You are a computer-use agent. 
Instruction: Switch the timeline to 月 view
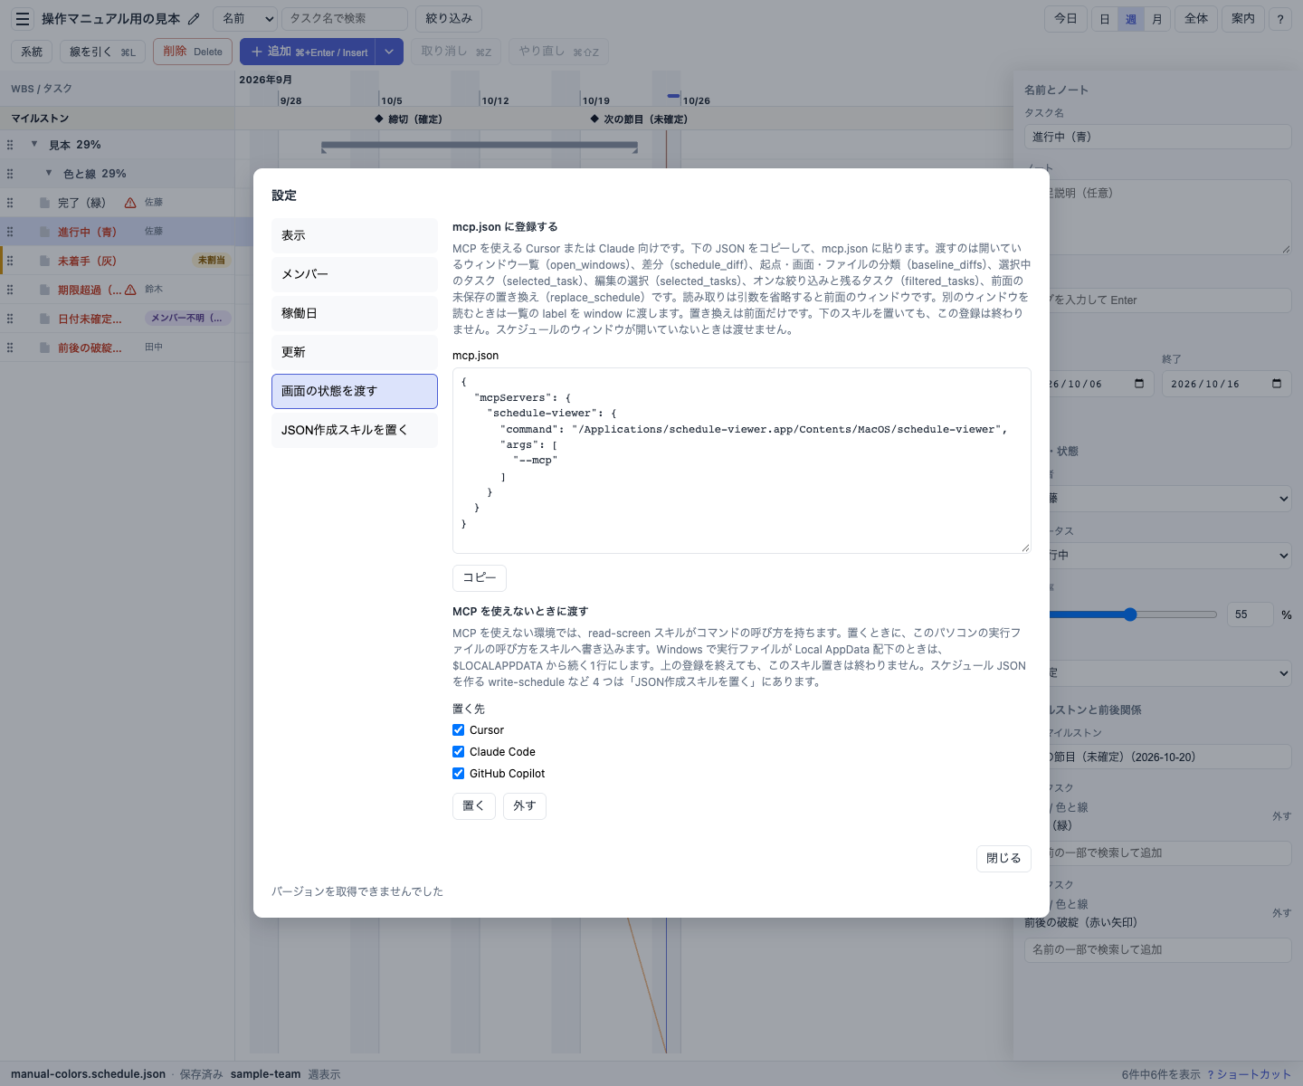[x=1157, y=19]
